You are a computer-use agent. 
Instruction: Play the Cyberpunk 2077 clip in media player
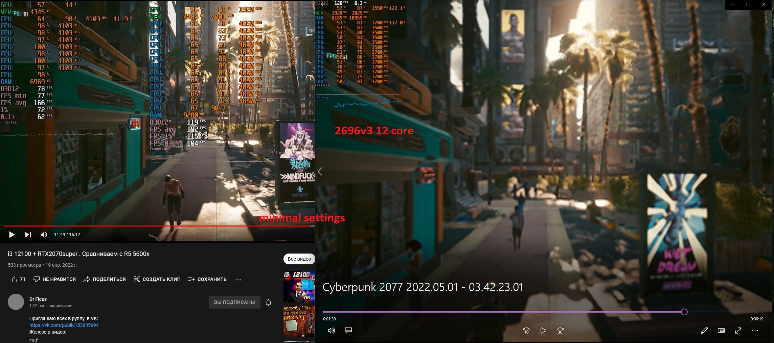click(x=543, y=331)
